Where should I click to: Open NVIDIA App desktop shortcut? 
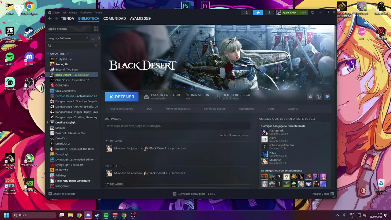point(29,185)
